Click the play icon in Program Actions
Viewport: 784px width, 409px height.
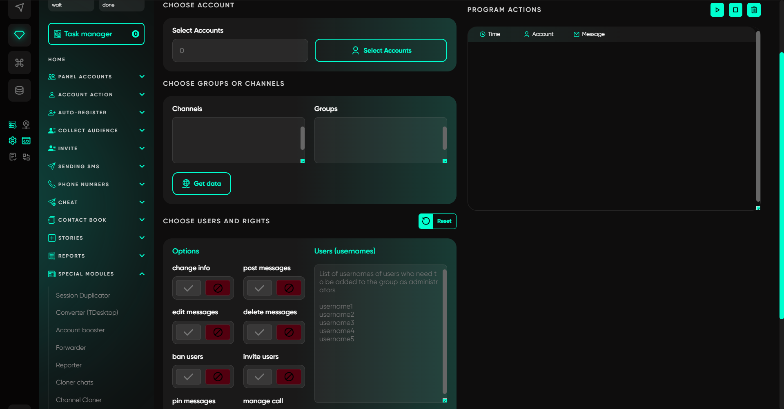pyautogui.click(x=717, y=10)
